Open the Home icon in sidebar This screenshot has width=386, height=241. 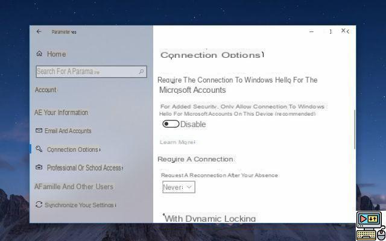pos(39,54)
